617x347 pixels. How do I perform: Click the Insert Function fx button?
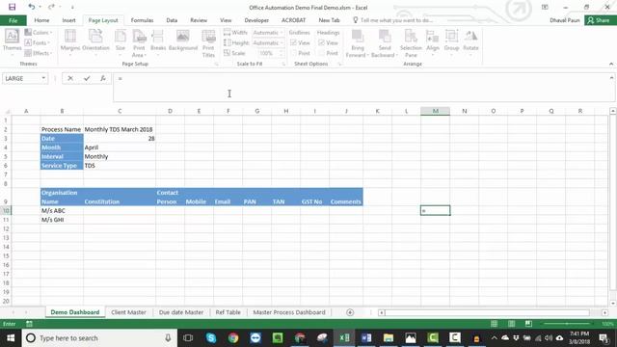[x=103, y=78]
